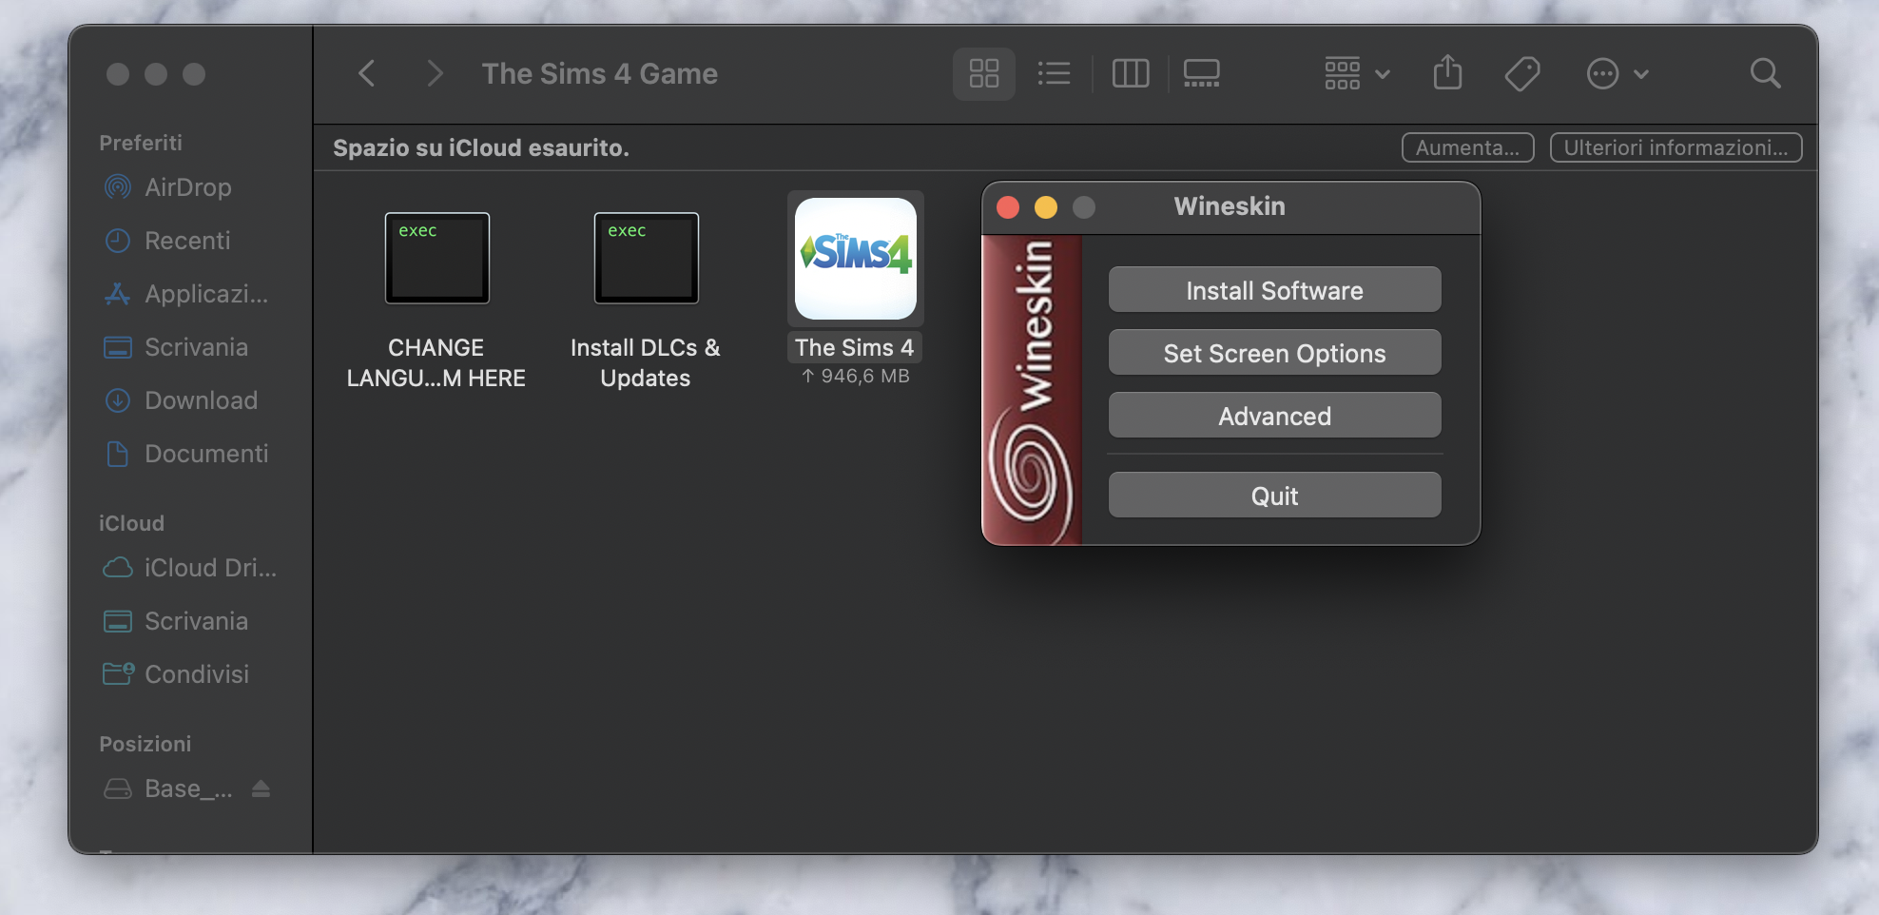Open Condivisi in the sidebar
This screenshot has width=1879, height=915.
point(196,674)
